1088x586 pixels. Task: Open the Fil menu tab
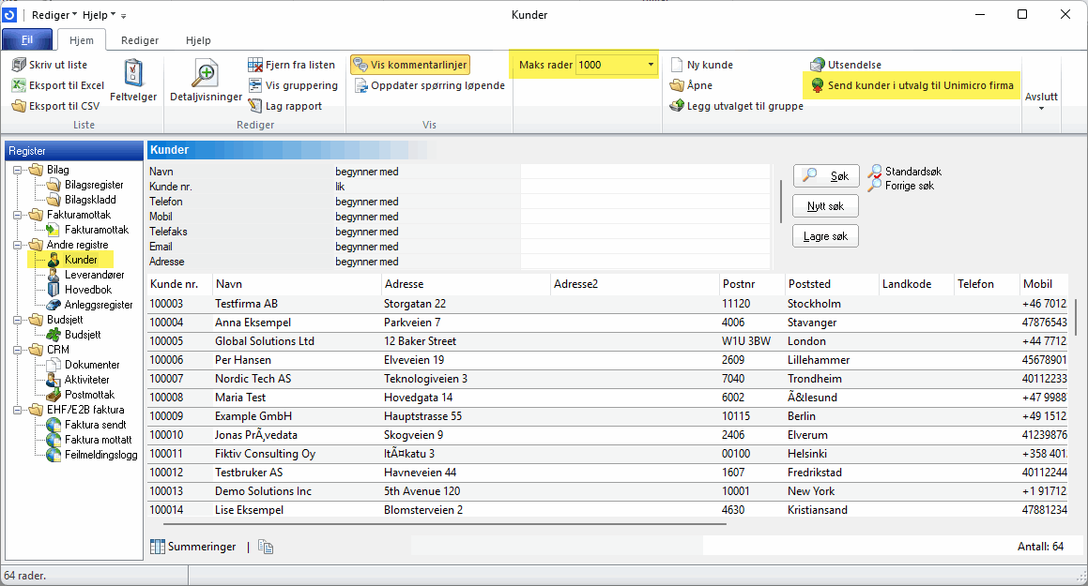click(27, 40)
